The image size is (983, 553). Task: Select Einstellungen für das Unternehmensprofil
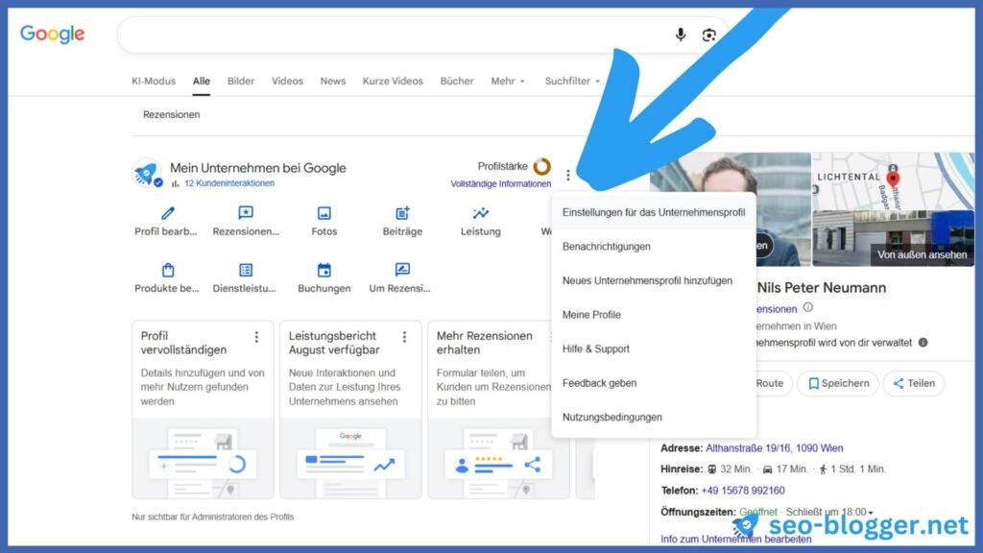click(x=654, y=212)
